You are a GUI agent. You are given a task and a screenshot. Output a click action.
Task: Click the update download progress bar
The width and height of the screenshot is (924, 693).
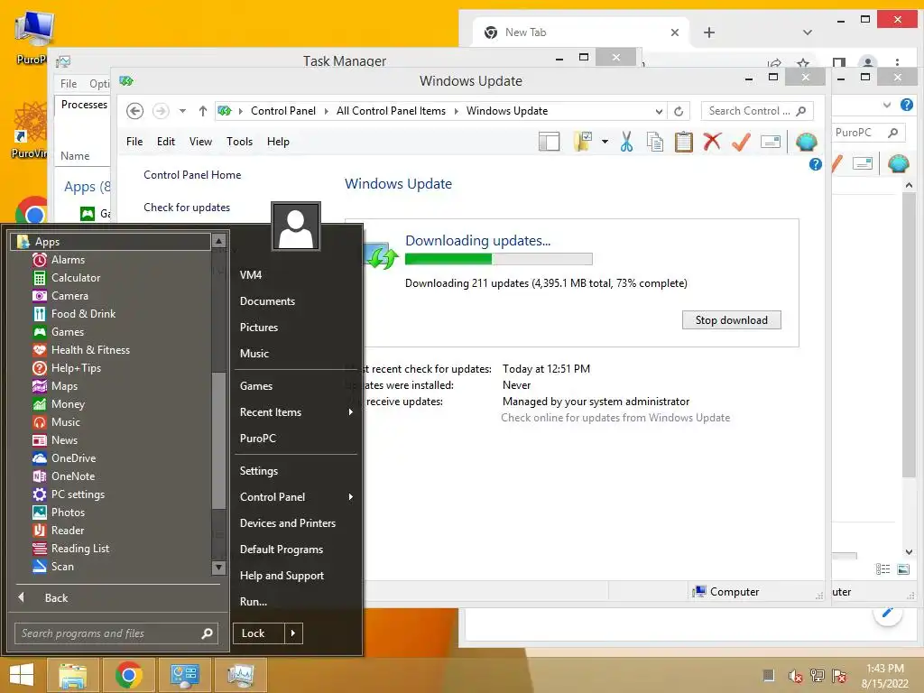(498, 259)
